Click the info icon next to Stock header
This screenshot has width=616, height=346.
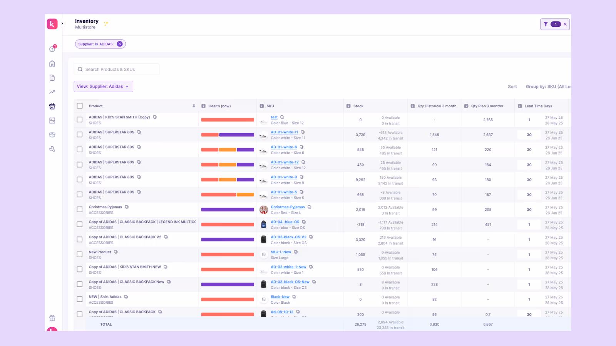pos(348,106)
